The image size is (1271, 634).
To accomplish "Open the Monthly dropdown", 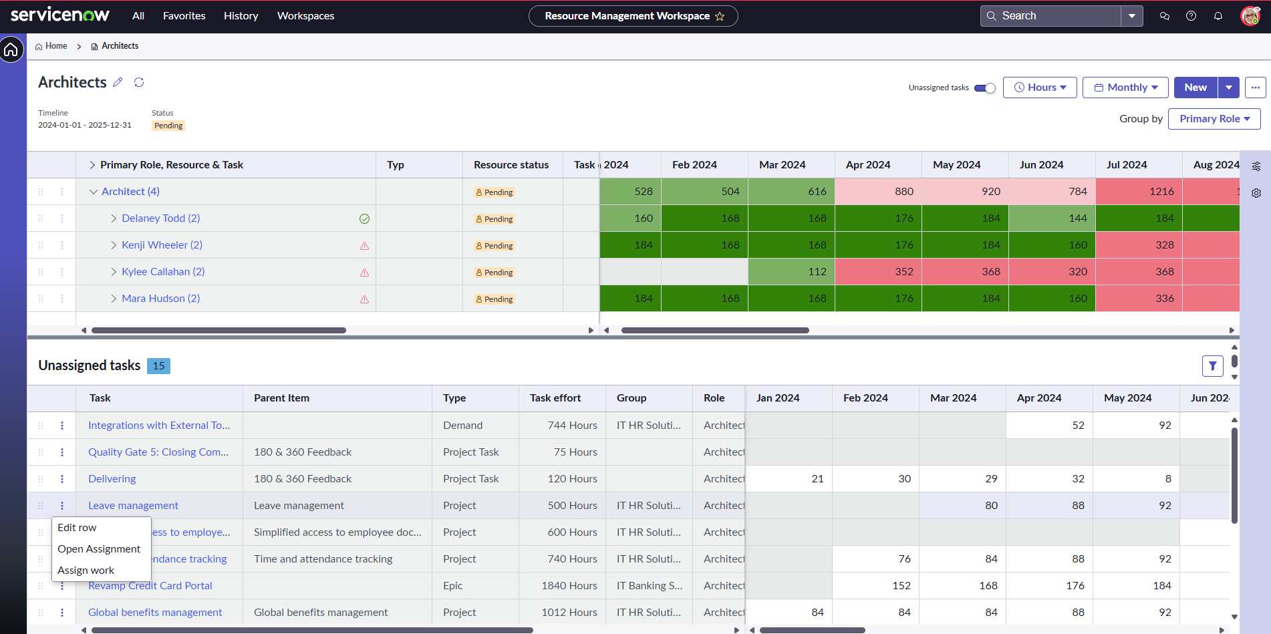I will (x=1125, y=88).
